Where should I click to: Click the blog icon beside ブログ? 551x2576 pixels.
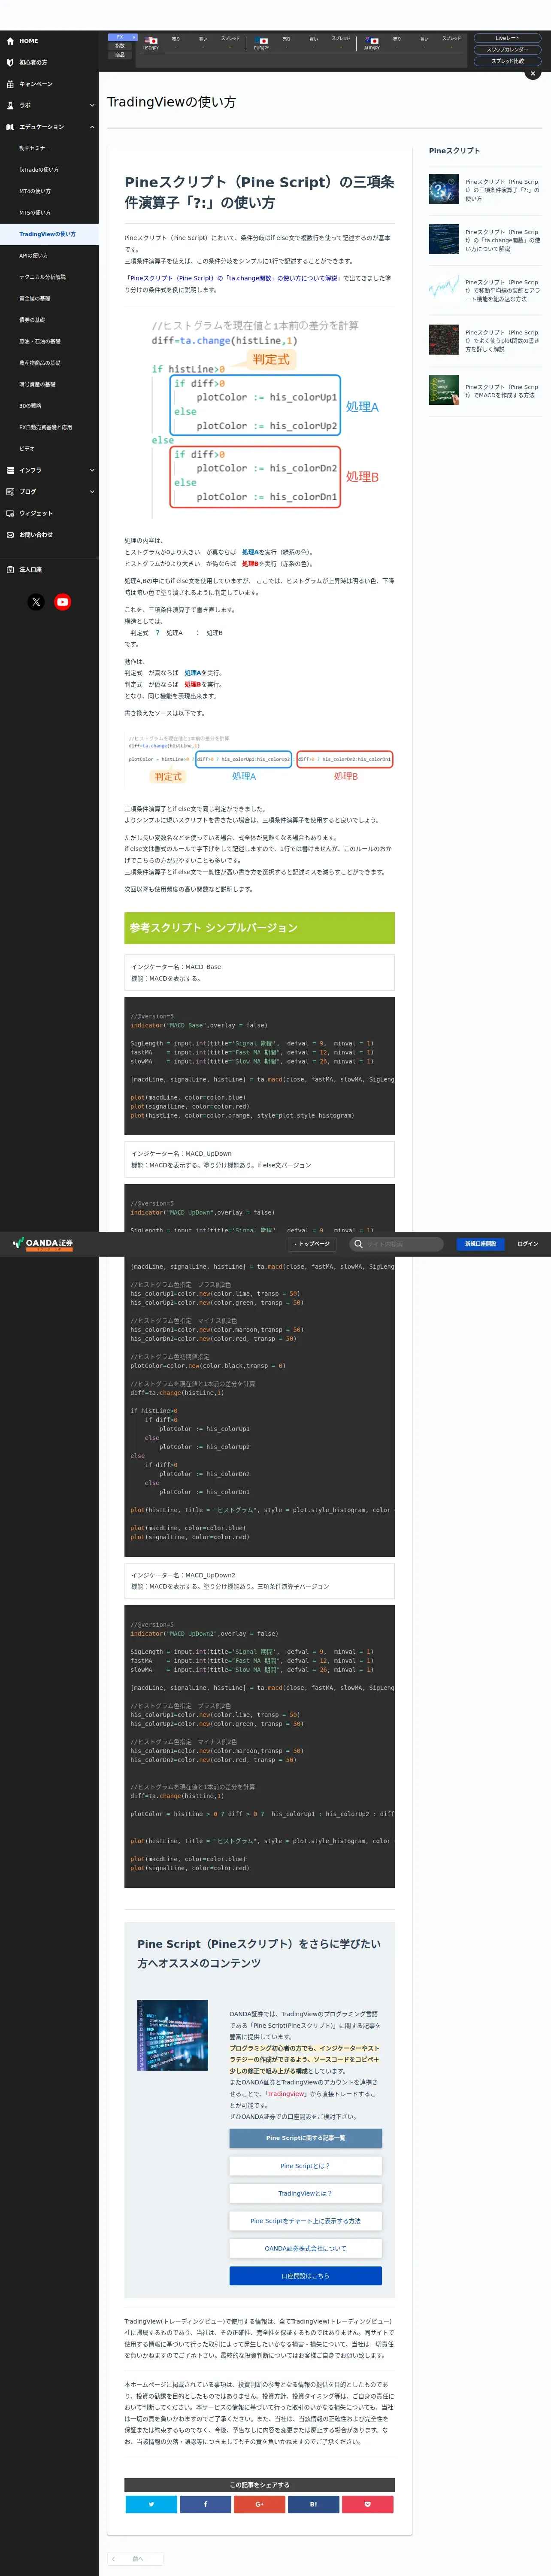point(10,491)
